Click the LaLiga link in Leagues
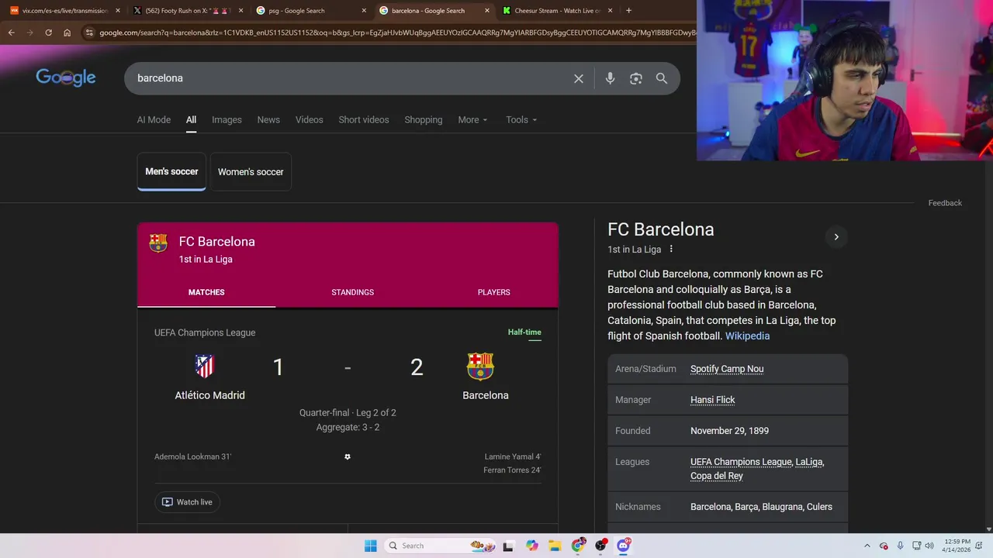 pyautogui.click(x=809, y=462)
